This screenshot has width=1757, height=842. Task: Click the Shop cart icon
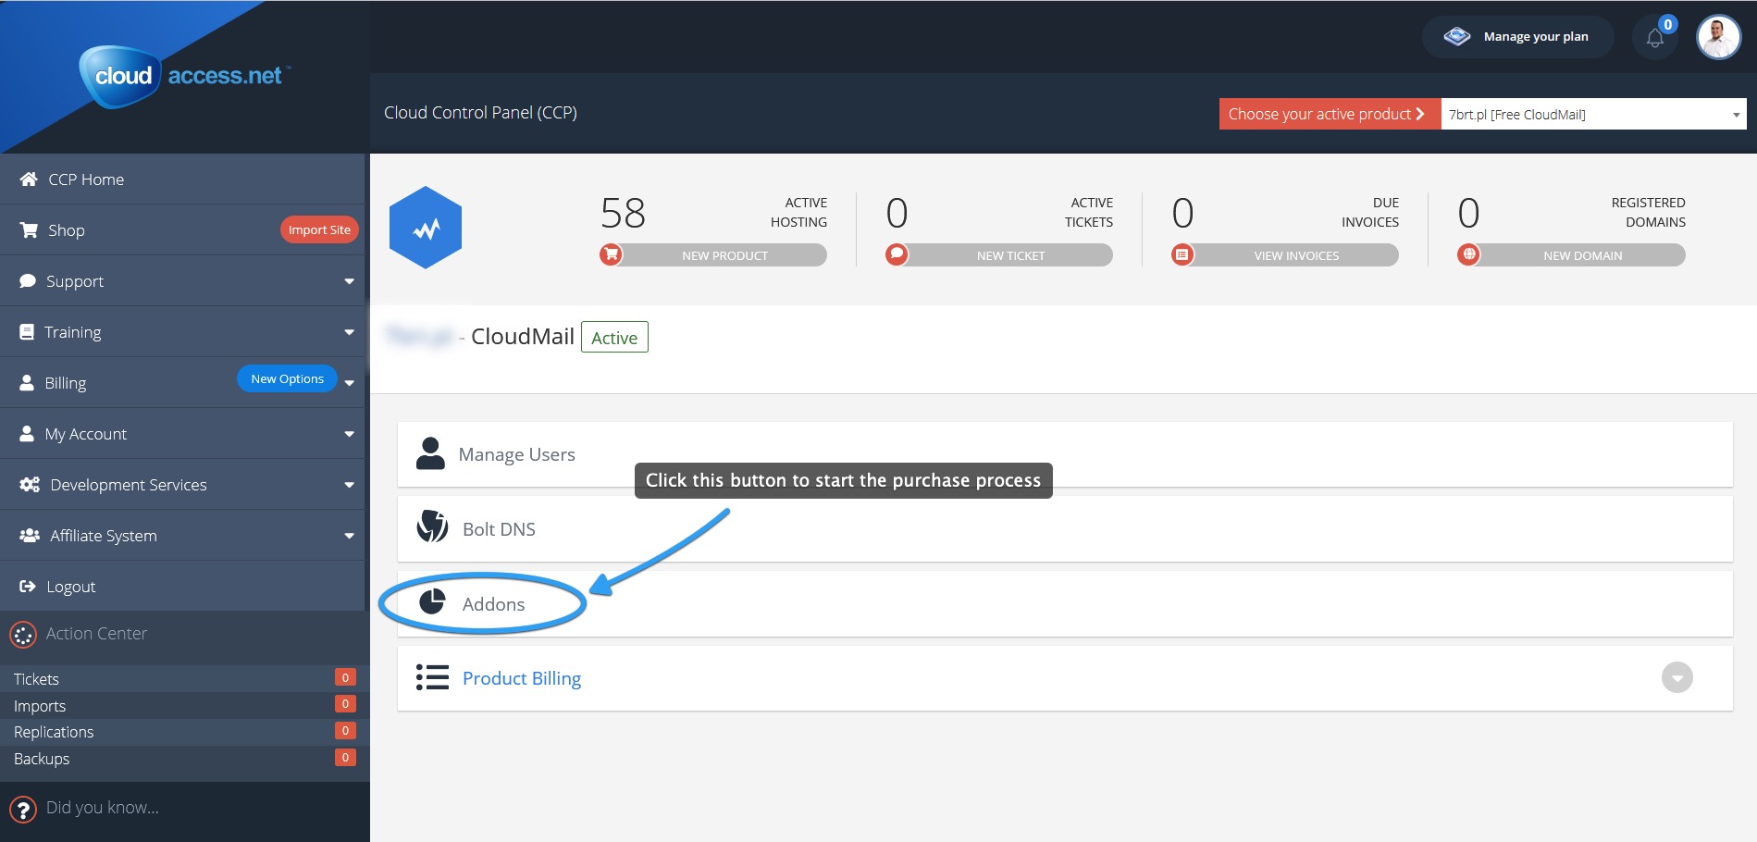29,229
